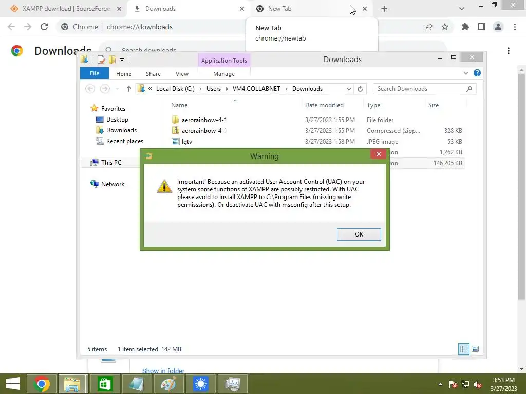Click OK in the XAMPP Warning dialog
The width and height of the screenshot is (526, 394).
click(359, 234)
